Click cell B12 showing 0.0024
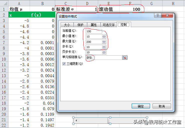 pos(42,70)
